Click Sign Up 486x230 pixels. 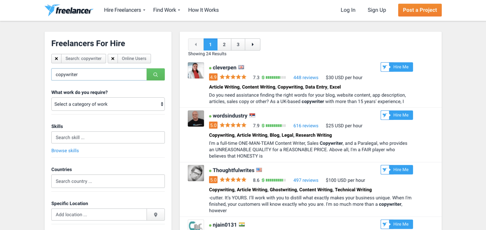pos(377,10)
